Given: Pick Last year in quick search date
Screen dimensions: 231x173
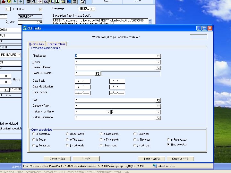Looking at the screenshot, I should tap(135, 134).
